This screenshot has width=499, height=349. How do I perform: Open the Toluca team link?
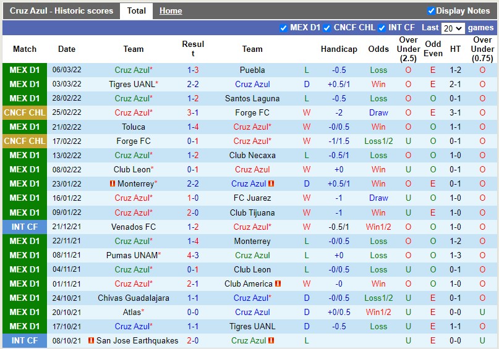coord(134,127)
